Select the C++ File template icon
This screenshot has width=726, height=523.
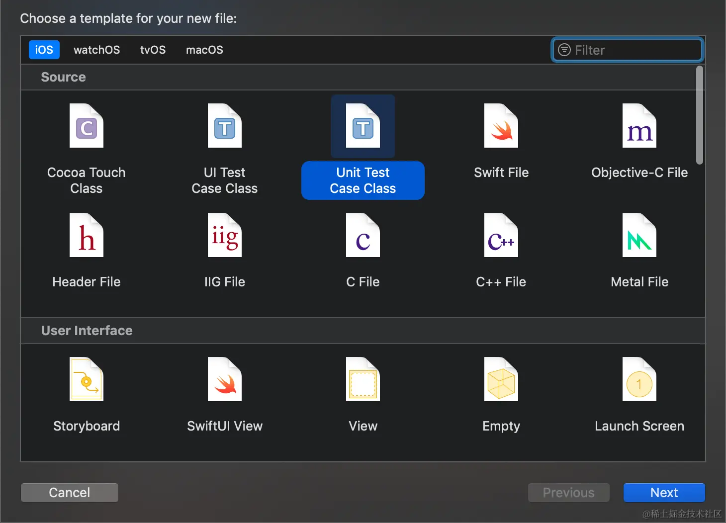tap(501, 235)
